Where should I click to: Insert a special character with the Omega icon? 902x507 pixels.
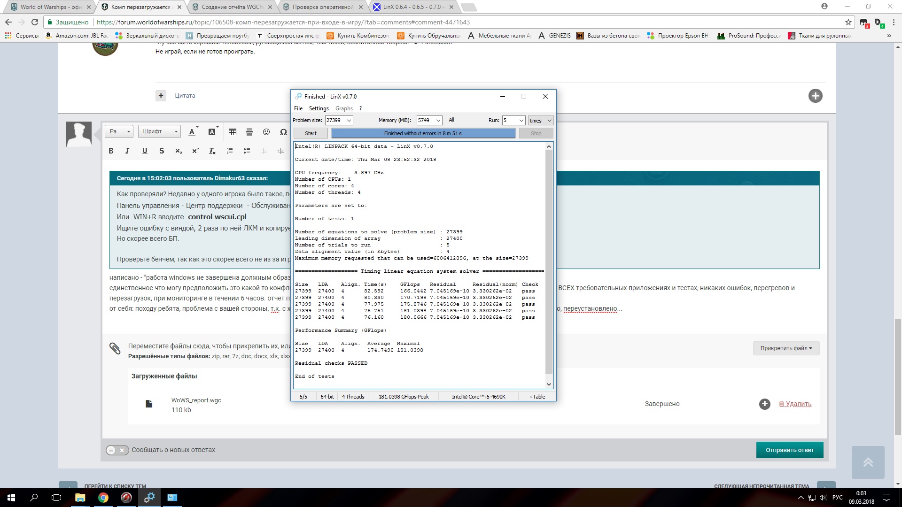tap(283, 132)
